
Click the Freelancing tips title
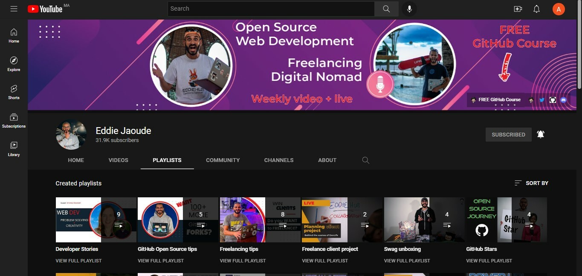coord(239,249)
